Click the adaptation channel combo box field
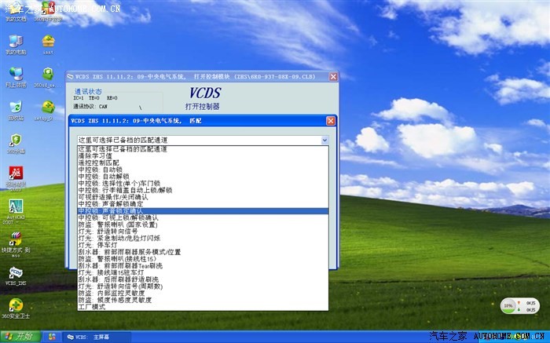 (x=203, y=140)
